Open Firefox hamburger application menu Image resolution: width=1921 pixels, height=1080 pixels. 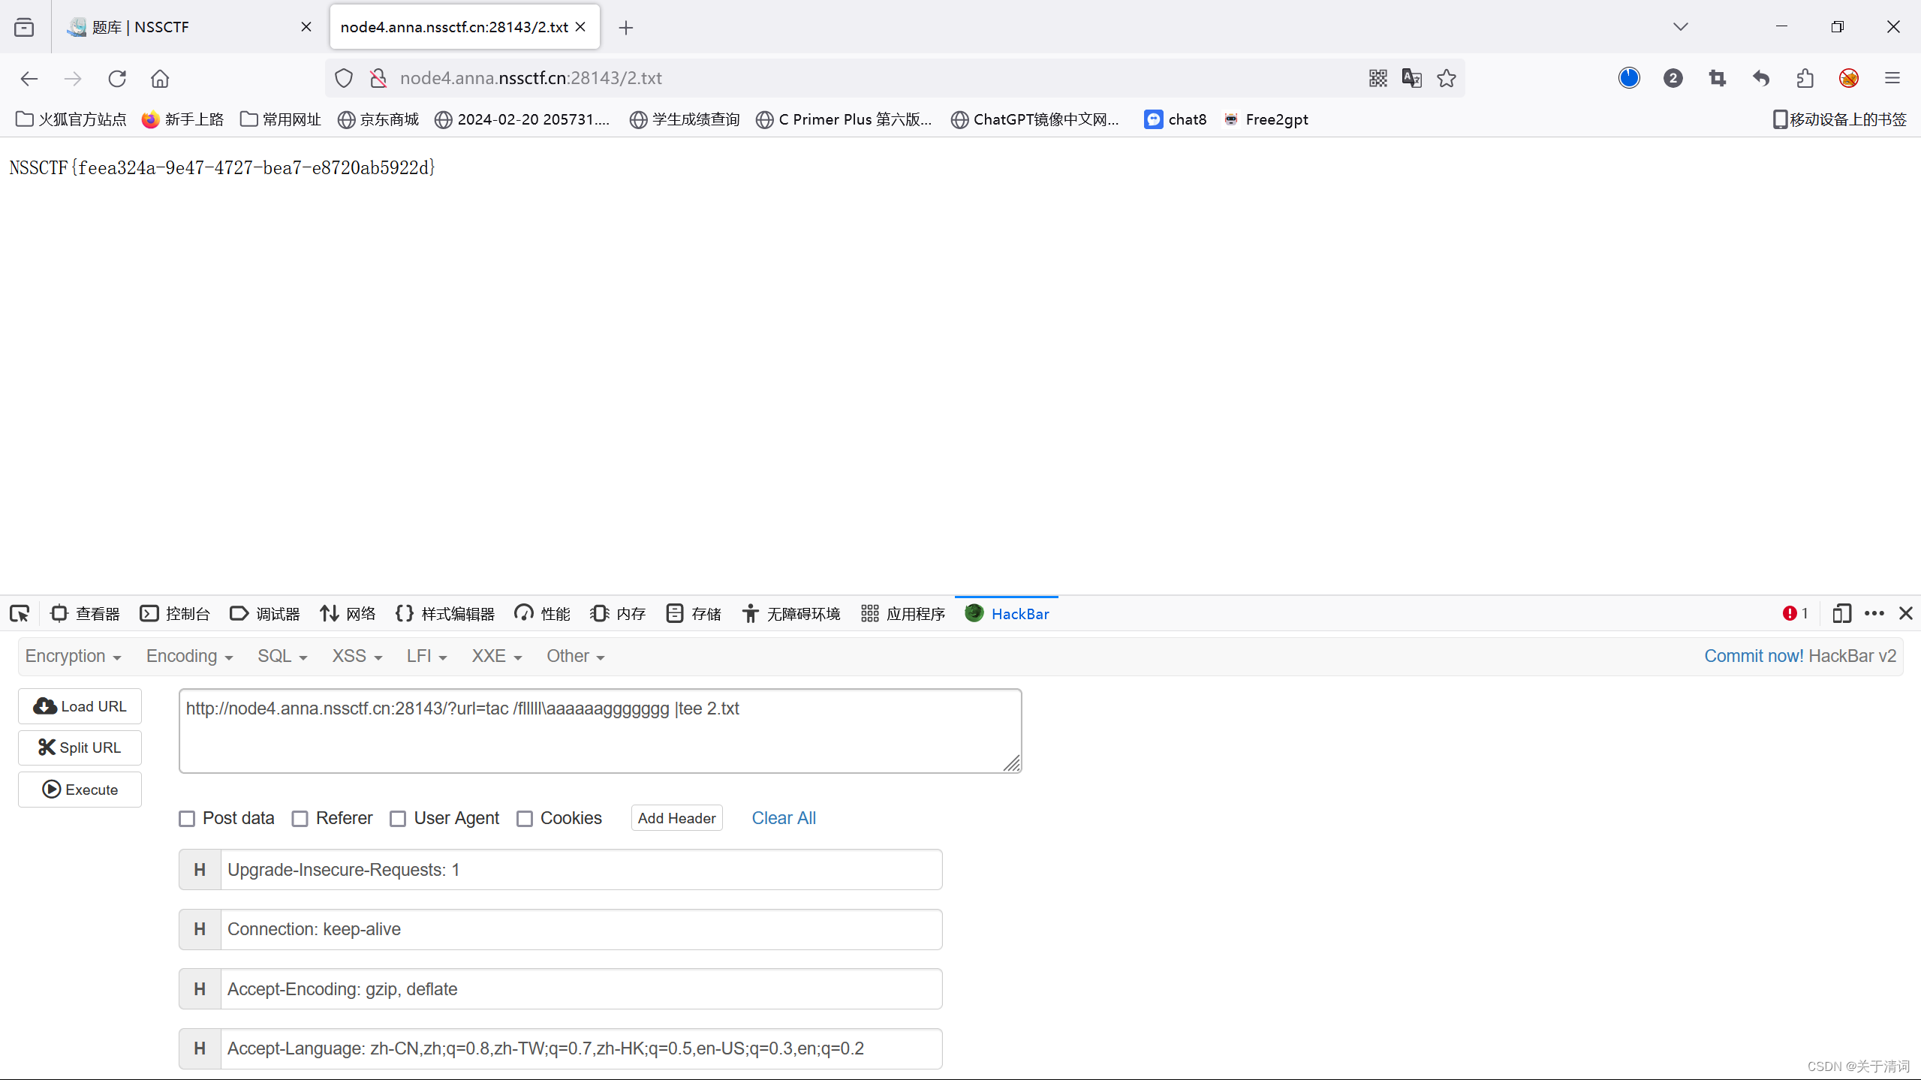[1892, 78]
